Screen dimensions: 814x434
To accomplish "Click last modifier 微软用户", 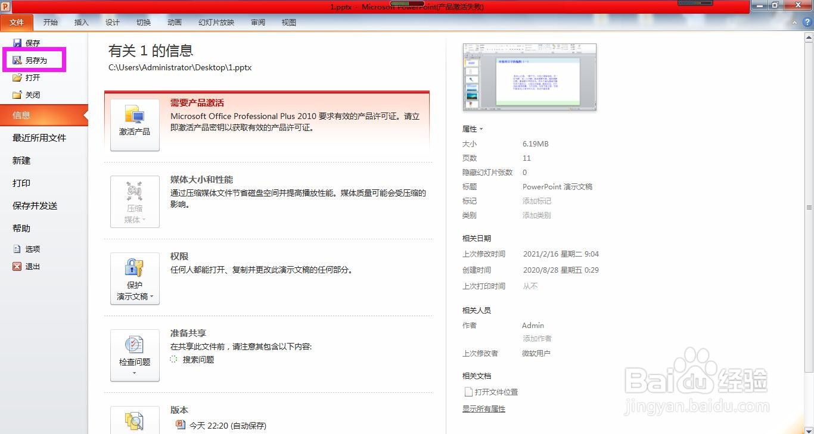I will pyautogui.click(x=536, y=353).
